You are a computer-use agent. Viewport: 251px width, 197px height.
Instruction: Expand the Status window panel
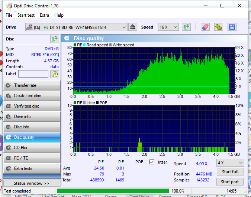(x=31, y=183)
